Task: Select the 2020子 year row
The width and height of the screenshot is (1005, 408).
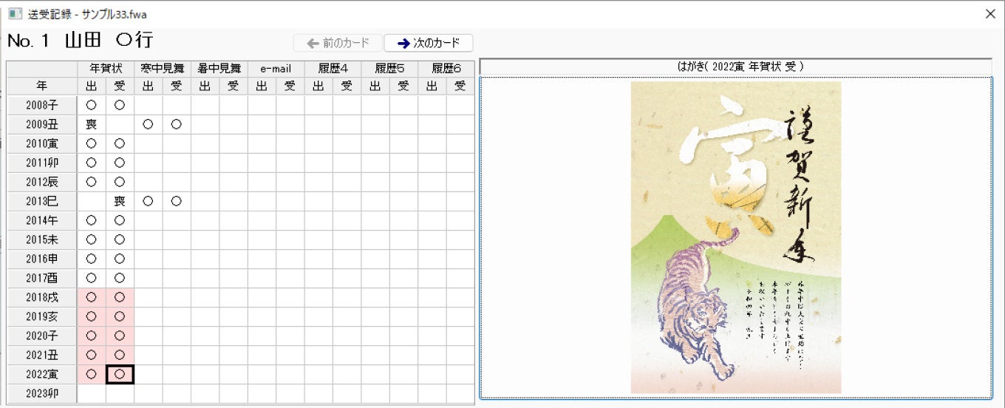Action: [42, 336]
